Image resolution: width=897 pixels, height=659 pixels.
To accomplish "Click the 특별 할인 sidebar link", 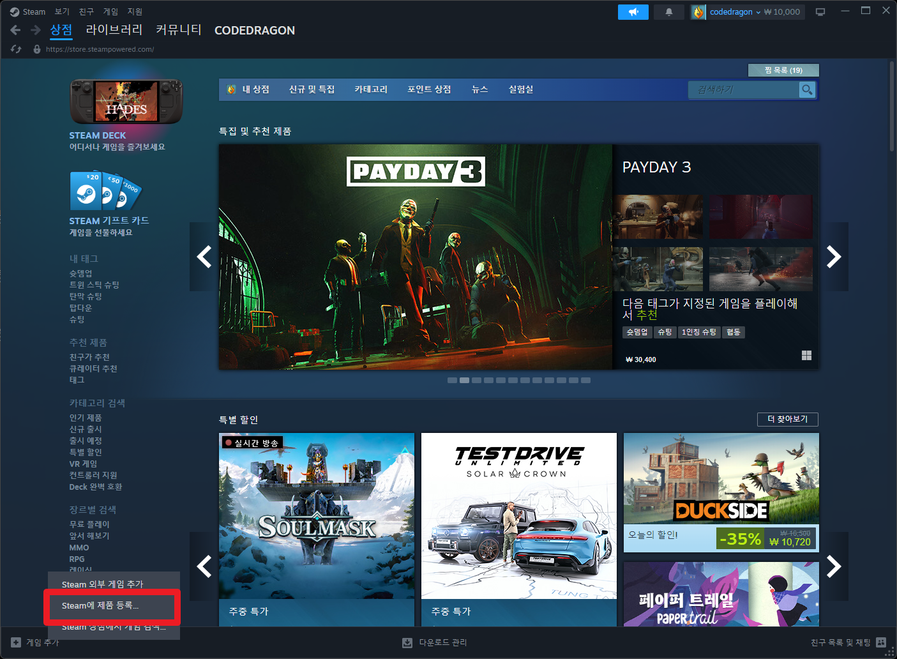I will click(86, 452).
